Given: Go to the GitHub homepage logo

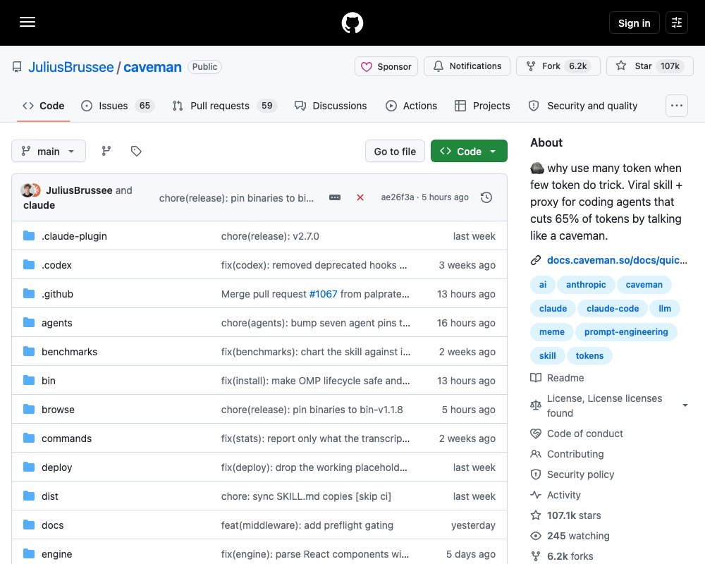Looking at the screenshot, I should click(x=352, y=23).
